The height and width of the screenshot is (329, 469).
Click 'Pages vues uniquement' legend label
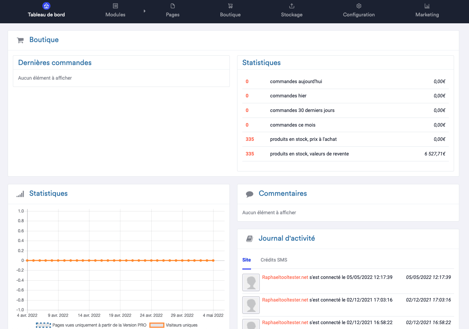point(99,325)
